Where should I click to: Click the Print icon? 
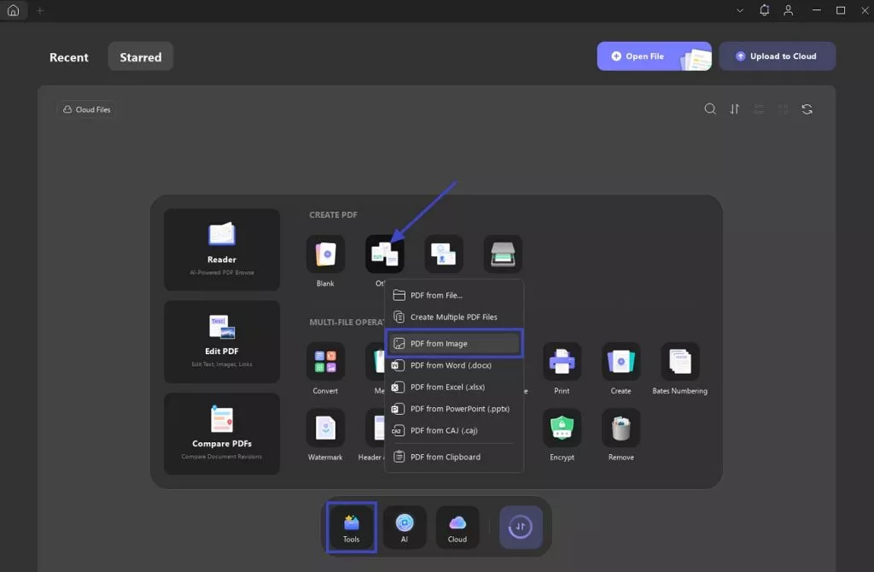[562, 361]
